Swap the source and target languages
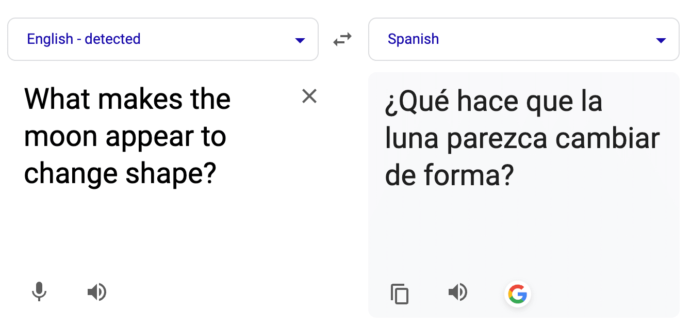 pos(342,39)
